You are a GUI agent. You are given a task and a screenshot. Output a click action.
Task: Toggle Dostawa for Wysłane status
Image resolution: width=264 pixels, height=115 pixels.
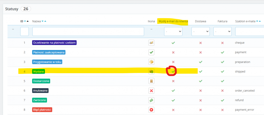[x=200, y=72]
